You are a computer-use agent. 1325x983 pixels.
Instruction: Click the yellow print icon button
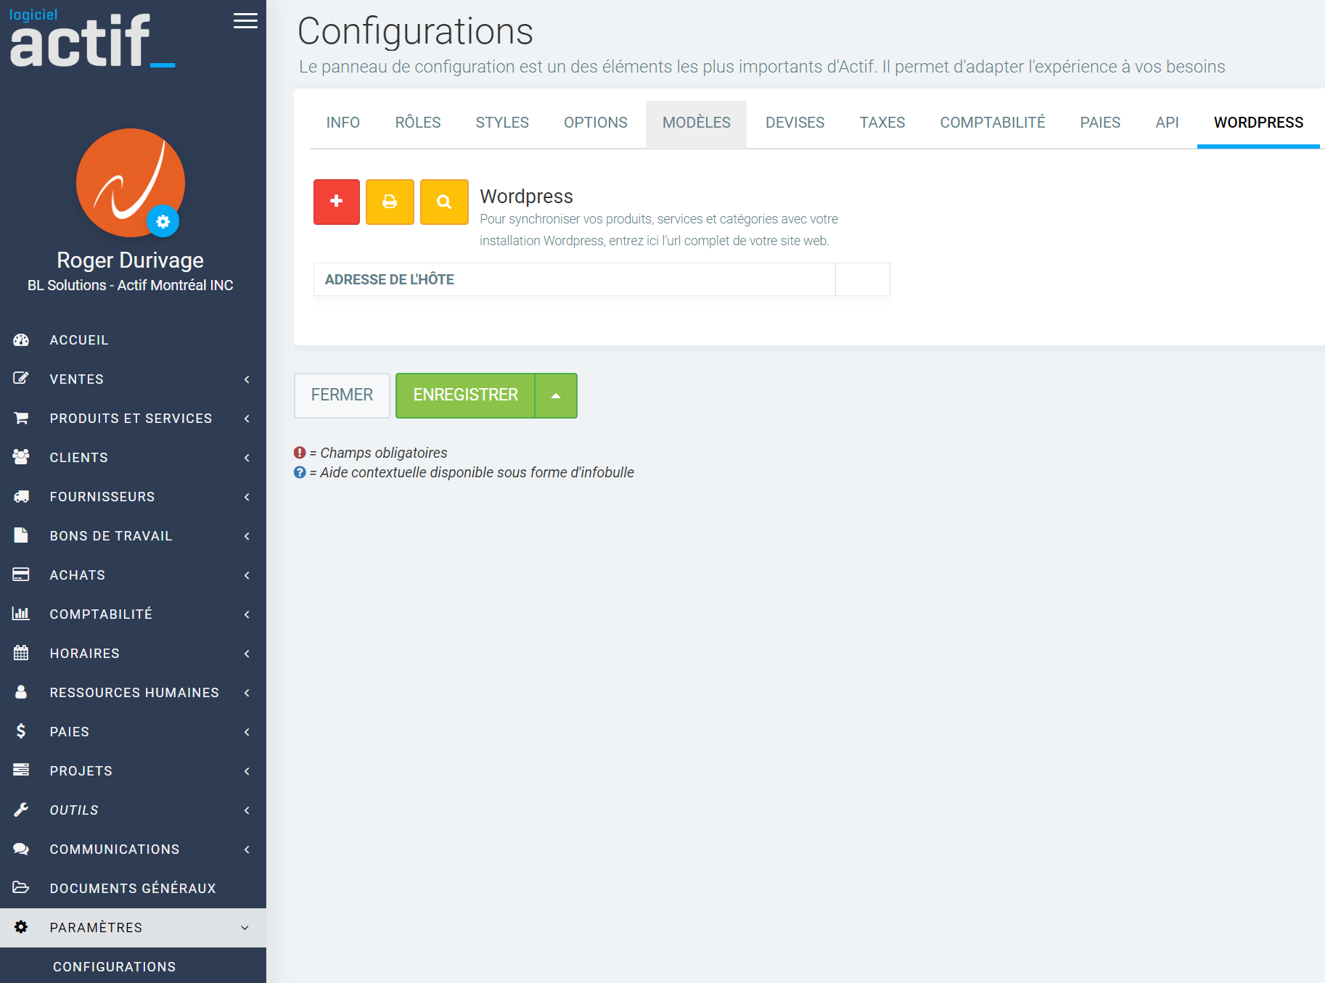pyautogui.click(x=390, y=202)
